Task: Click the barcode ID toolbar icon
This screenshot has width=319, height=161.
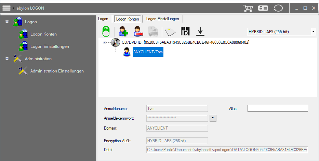Action: pos(185,31)
